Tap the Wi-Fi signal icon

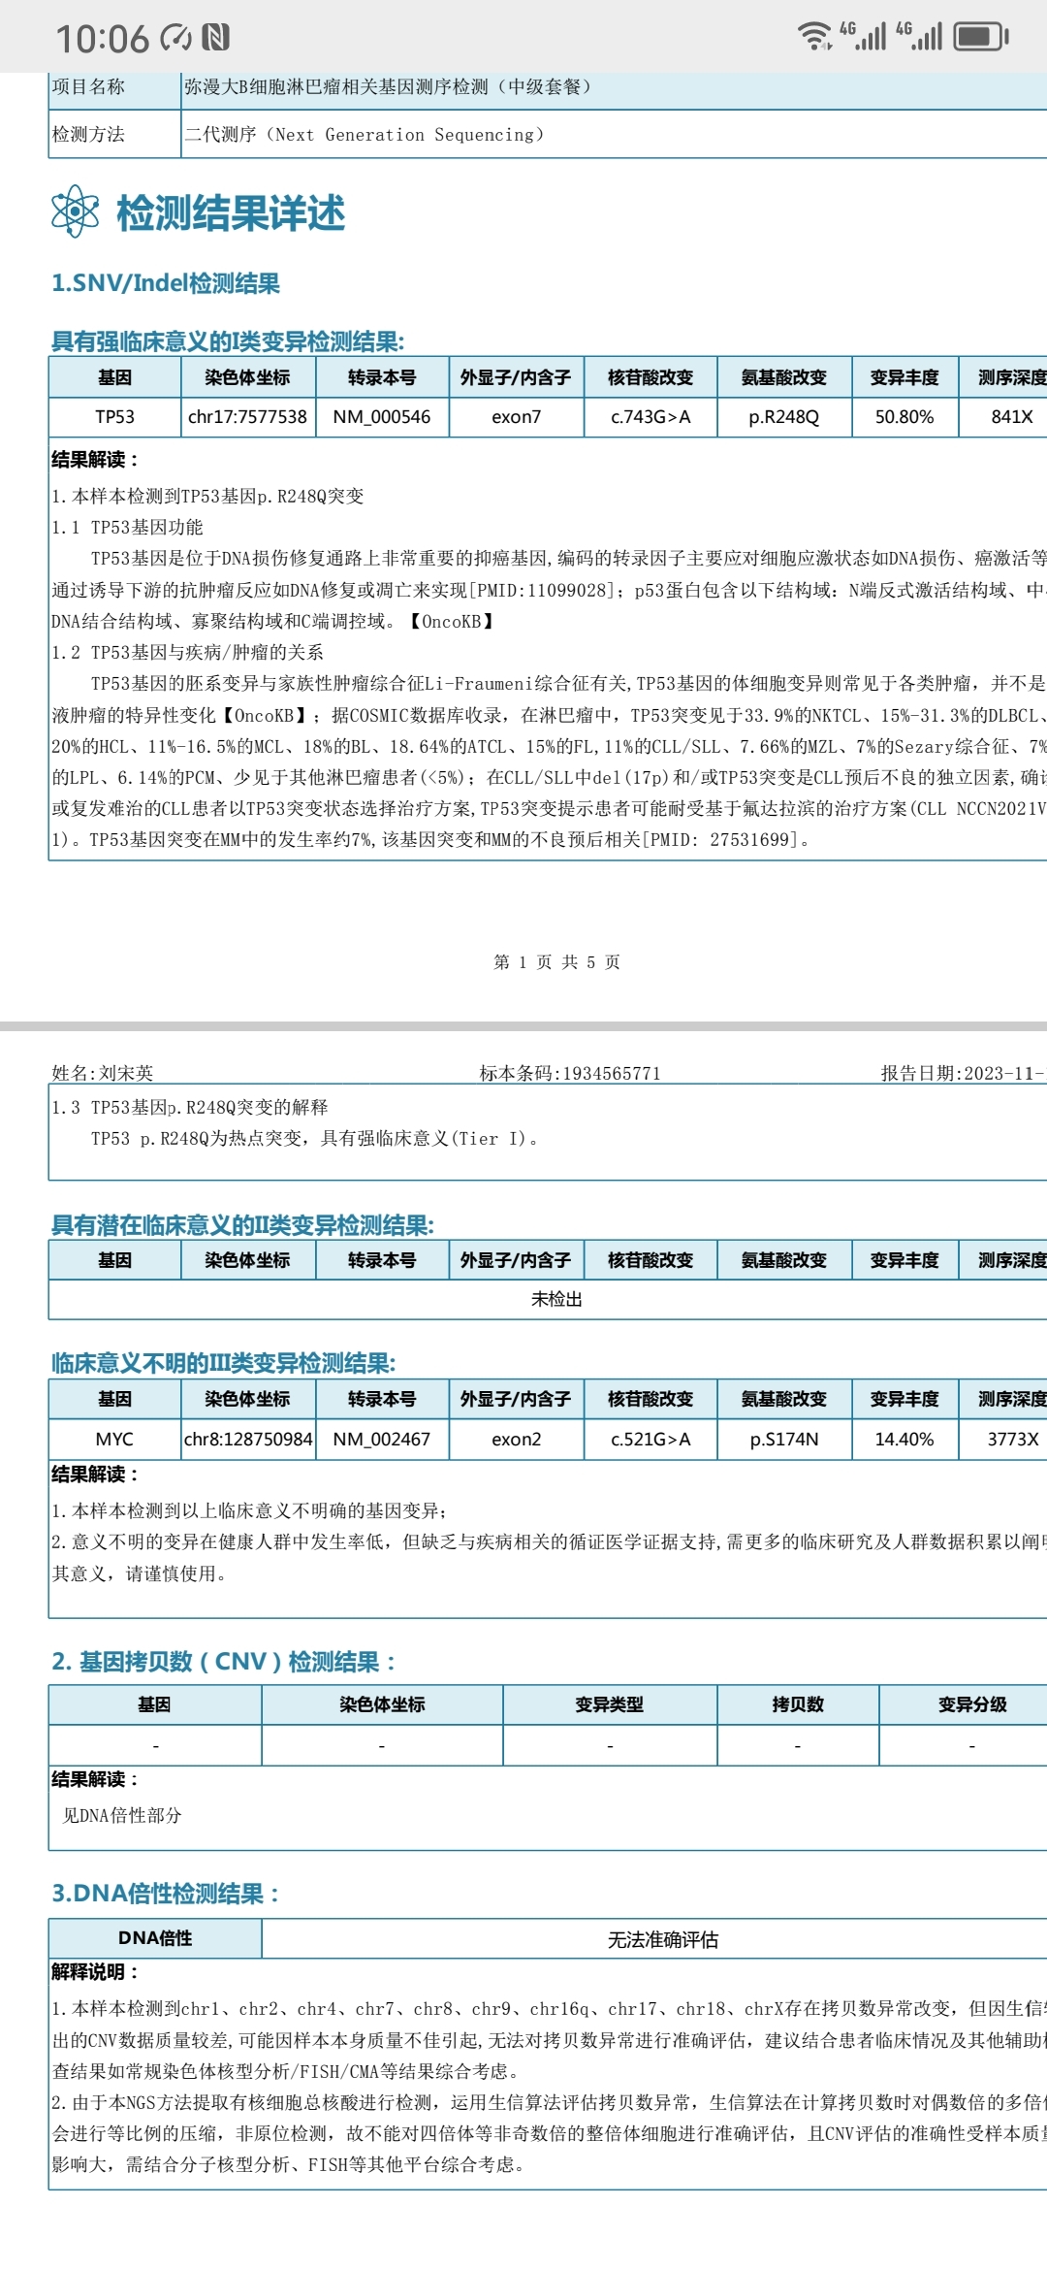pyautogui.click(x=814, y=36)
